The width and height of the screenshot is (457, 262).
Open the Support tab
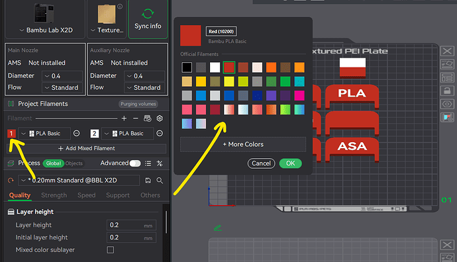[x=118, y=195]
